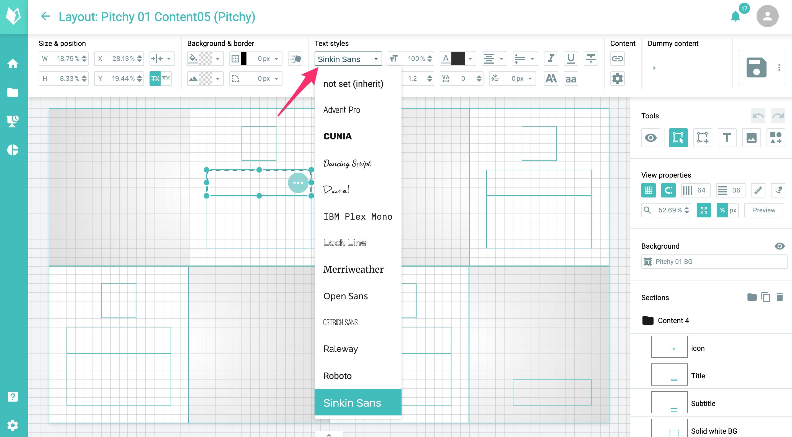Open the presentations icon in sidebar
This screenshot has width=792, height=437.
tap(13, 121)
